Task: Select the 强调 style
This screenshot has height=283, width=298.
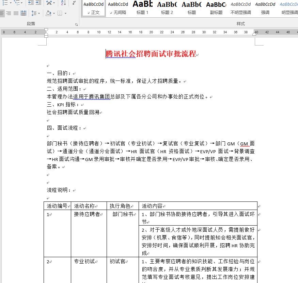Action: click(x=265, y=8)
